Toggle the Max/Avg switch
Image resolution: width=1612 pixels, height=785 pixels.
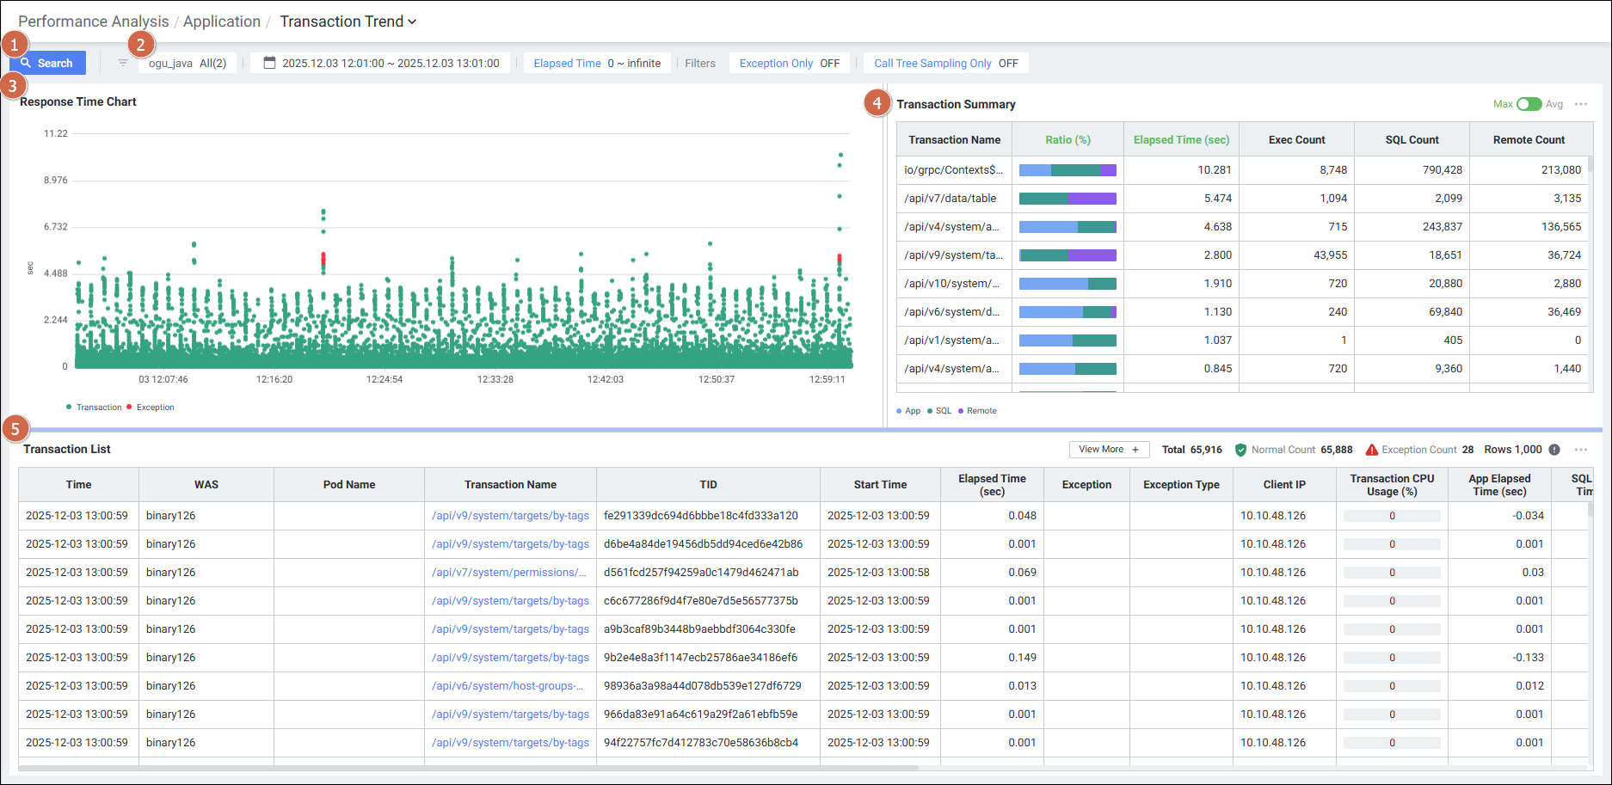tap(1529, 104)
